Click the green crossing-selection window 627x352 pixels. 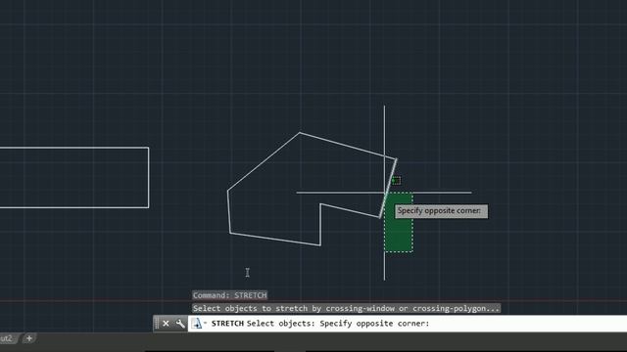point(399,222)
